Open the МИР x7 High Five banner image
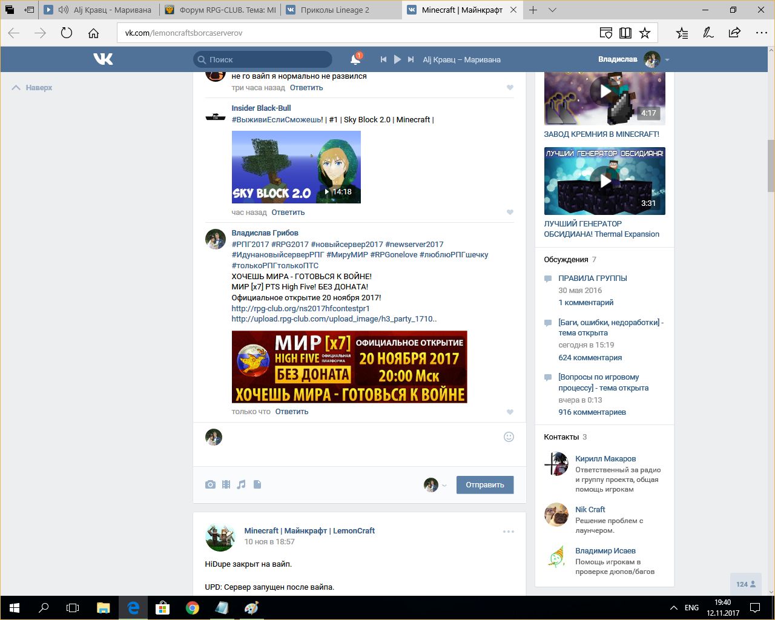775x620 pixels. [349, 367]
